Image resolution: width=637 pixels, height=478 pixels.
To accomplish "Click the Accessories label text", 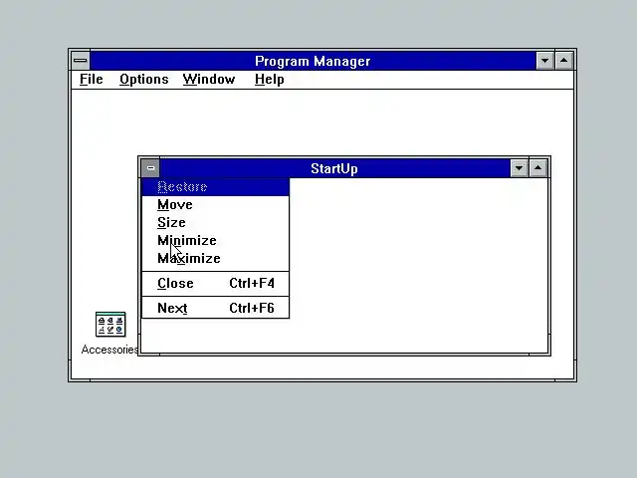I will pos(109,350).
